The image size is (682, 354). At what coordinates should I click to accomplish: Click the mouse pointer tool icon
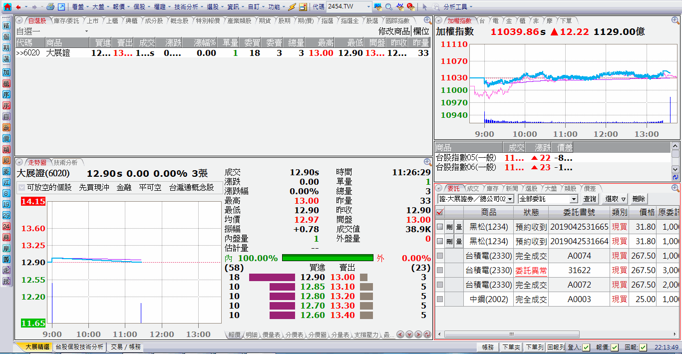coord(425,7)
